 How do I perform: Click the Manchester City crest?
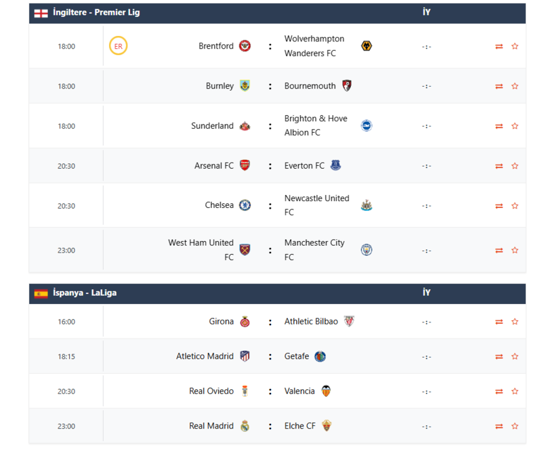pyautogui.click(x=367, y=250)
